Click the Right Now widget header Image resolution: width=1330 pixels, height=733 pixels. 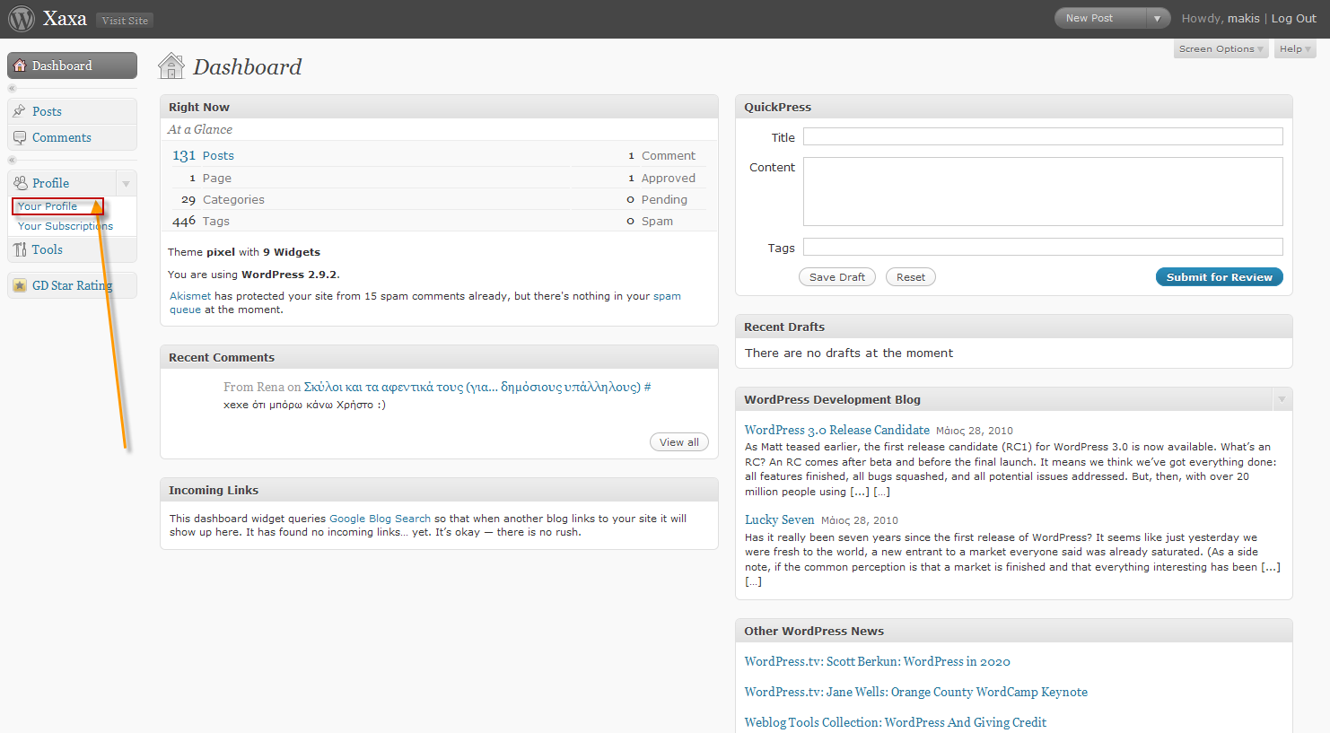coord(439,107)
